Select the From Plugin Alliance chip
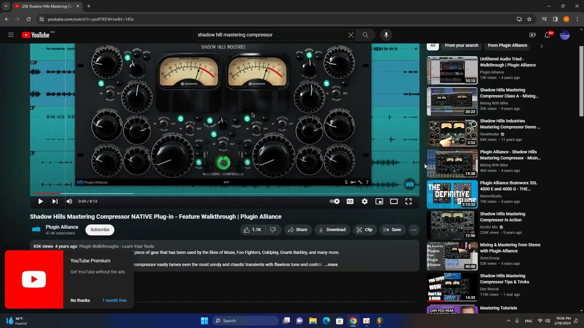The image size is (584, 328). pos(507,46)
